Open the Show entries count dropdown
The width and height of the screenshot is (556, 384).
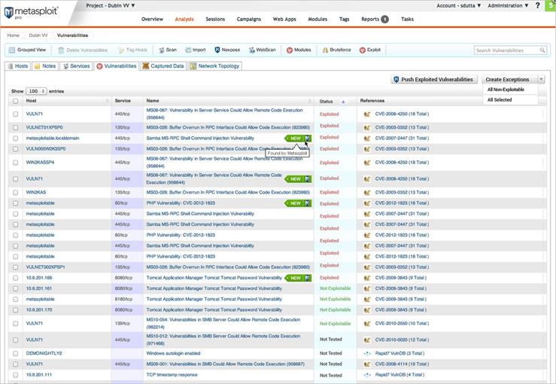pyautogui.click(x=37, y=91)
